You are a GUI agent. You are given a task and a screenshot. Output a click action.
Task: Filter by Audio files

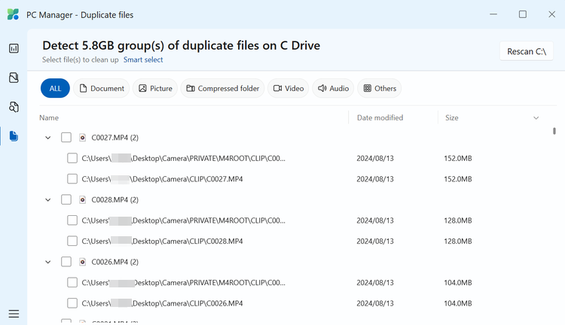333,88
